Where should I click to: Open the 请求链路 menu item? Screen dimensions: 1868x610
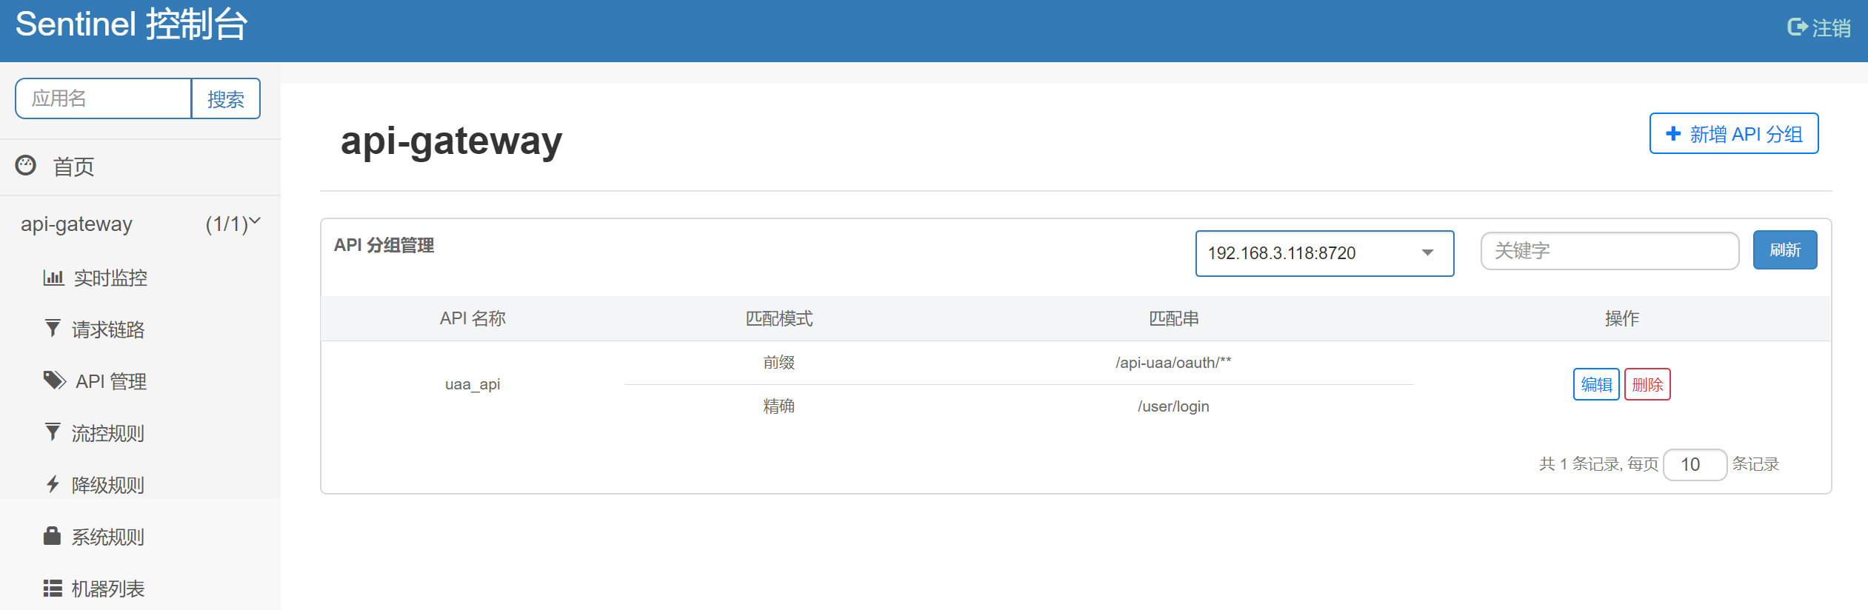[x=108, y=329]
